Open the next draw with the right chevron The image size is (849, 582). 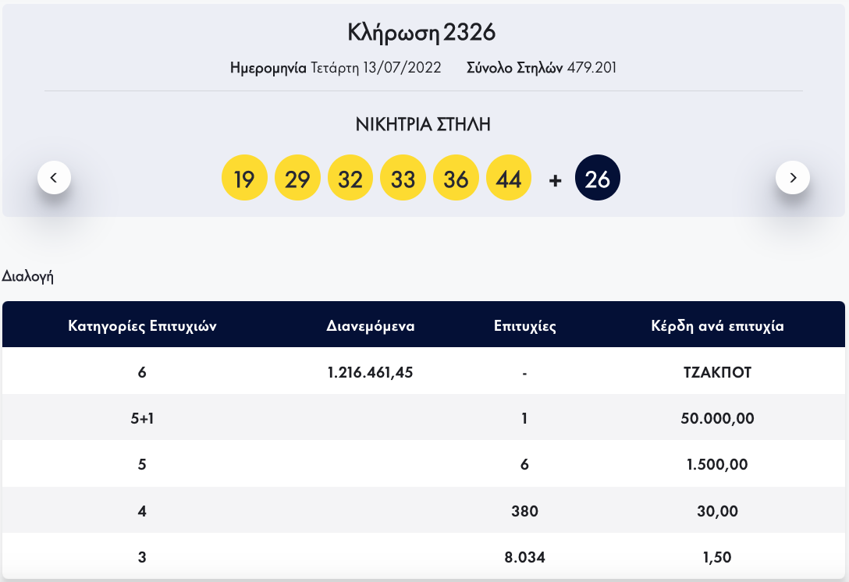pos(793,177)
